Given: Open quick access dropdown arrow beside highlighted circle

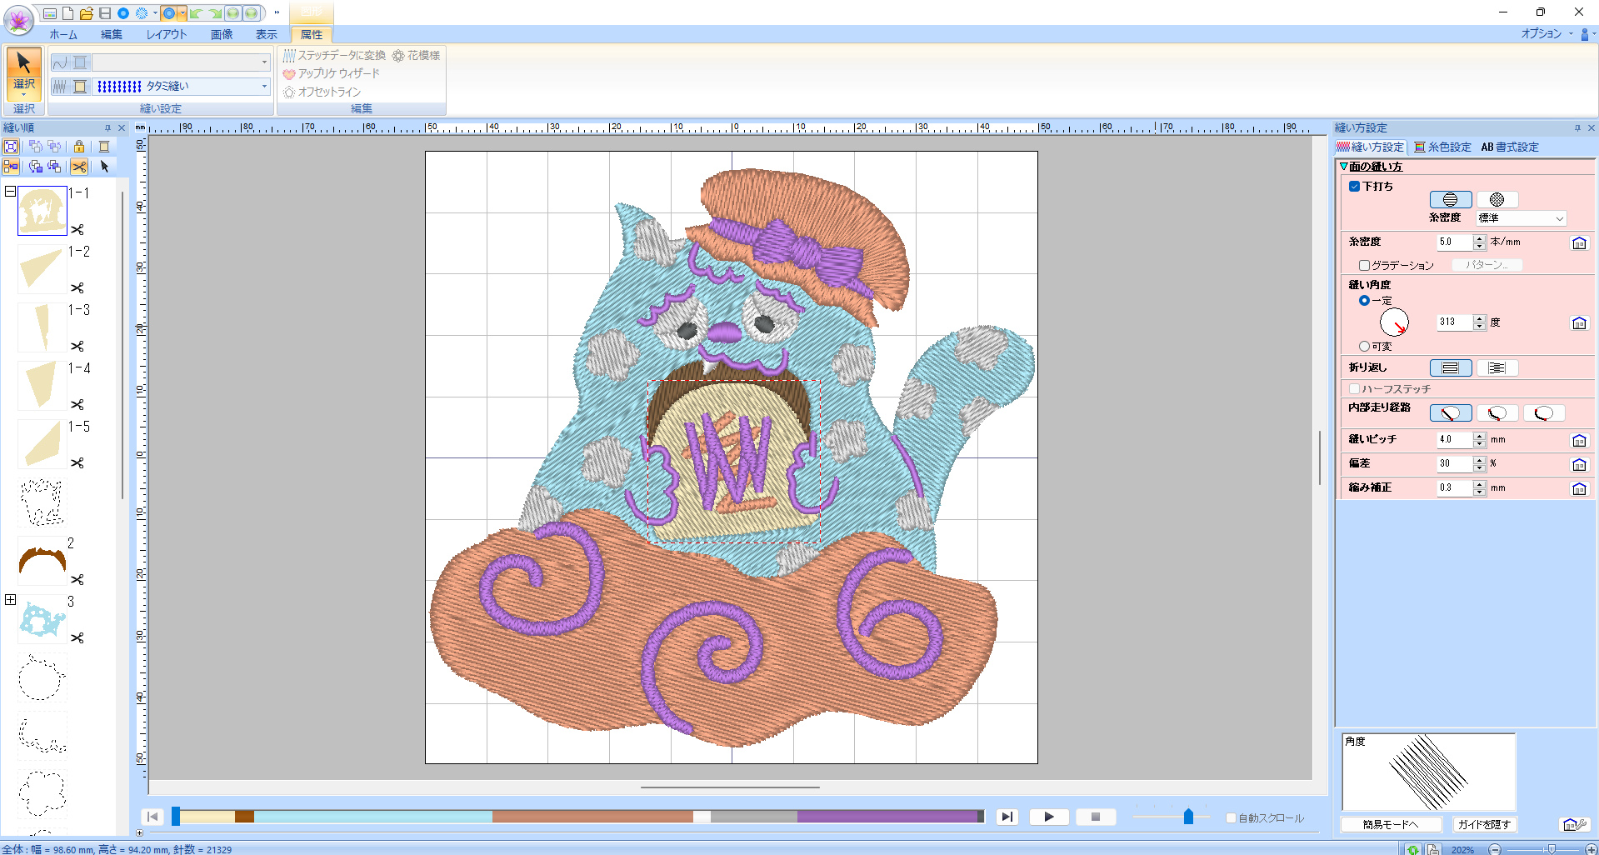Looking at the screenshot, I should pos(182,13).
